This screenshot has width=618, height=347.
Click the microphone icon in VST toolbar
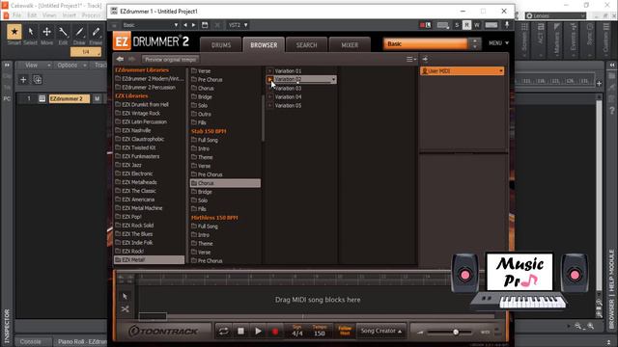coord(507,24)
